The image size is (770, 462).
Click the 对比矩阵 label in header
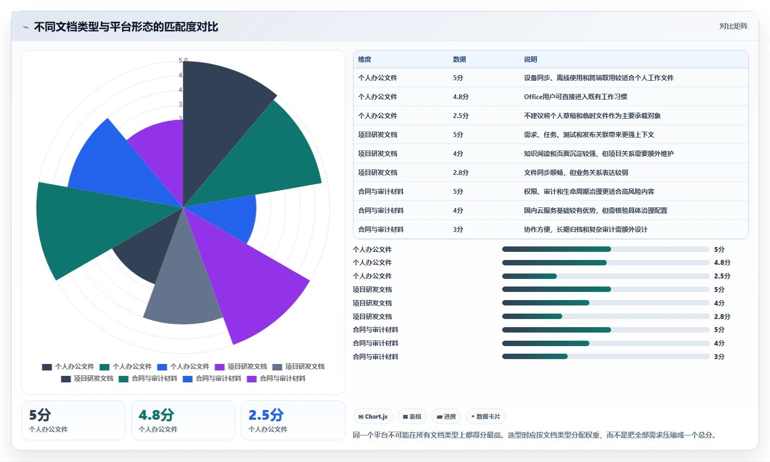click(733, 26)
